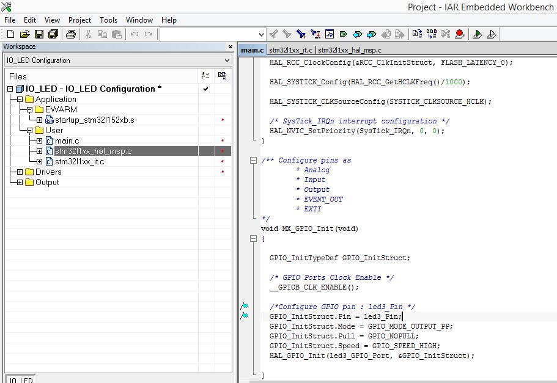Open the Window menu
The width and height of the screenshot is (557, 383).
point(139,20)
